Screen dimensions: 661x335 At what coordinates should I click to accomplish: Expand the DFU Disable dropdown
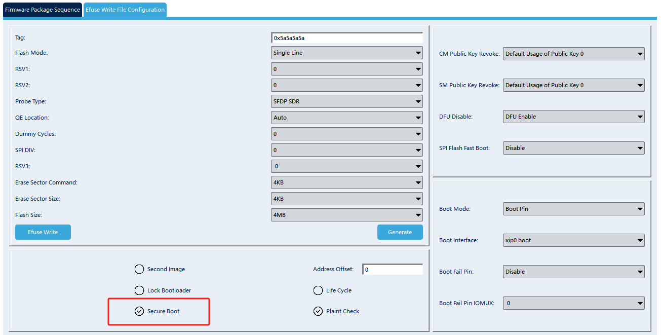click(574, 117)
